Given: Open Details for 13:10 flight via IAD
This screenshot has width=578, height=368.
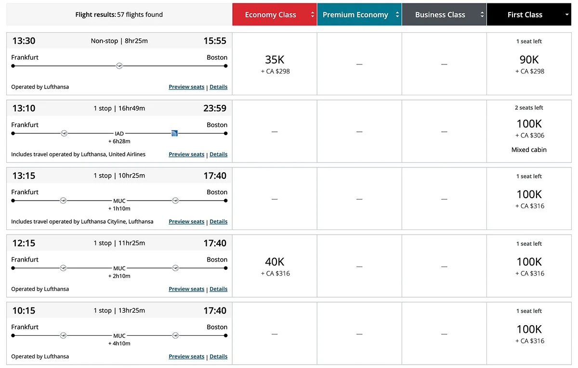Looking at the screenshot, I should tap(219, 154).
